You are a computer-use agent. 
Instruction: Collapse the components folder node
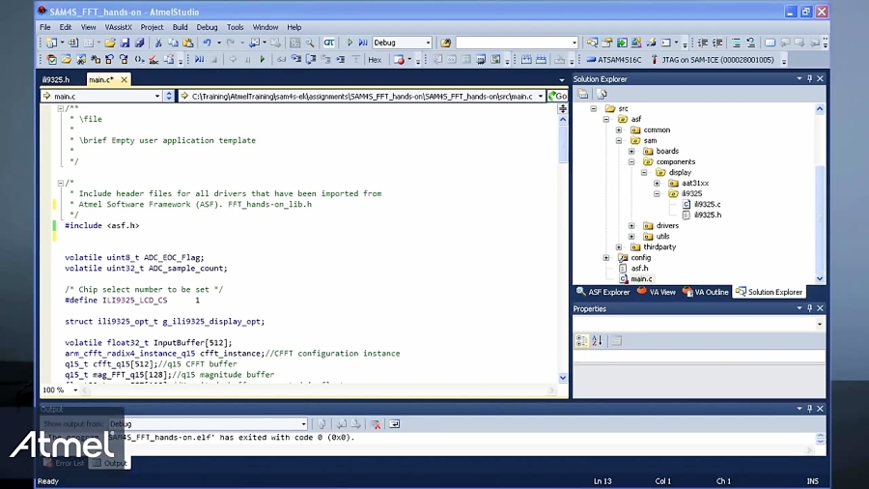coord(631,162)
